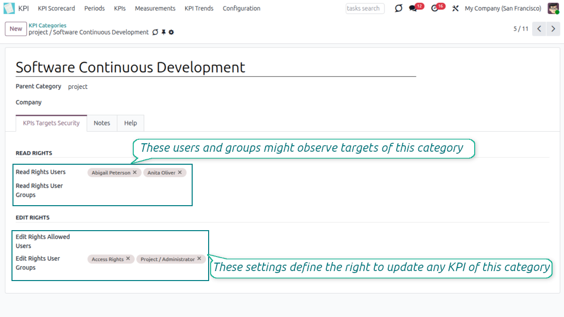Click the user avatar in top bar

pos(553,8)
